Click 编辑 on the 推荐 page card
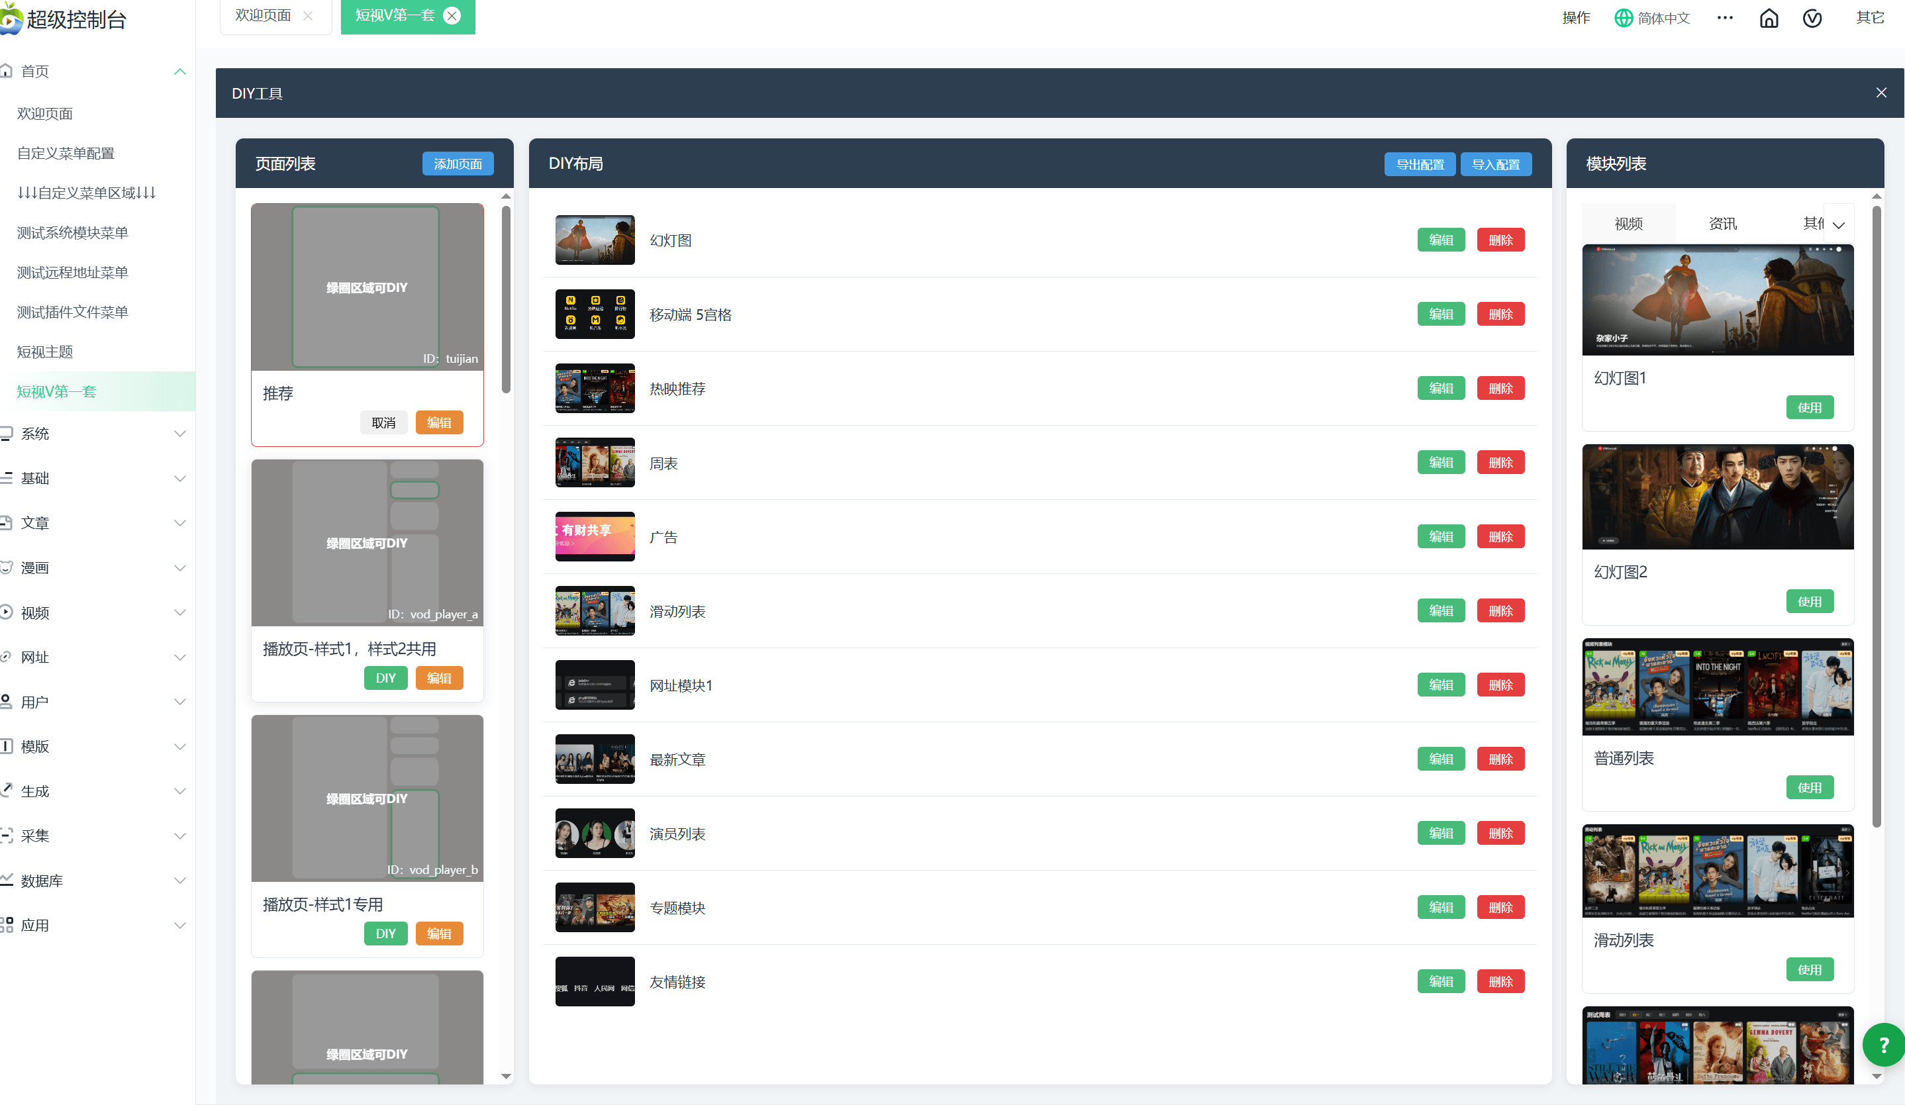The height and width of the screenshot is (1105, 1905). point(439,422)
